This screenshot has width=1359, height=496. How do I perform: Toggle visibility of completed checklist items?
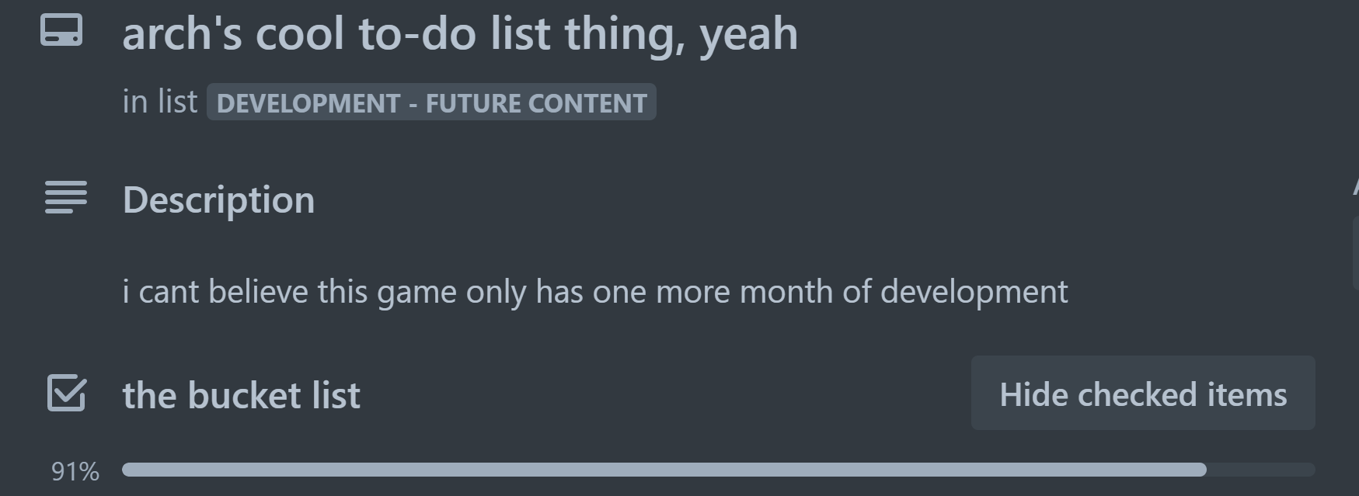(1142, 394)
